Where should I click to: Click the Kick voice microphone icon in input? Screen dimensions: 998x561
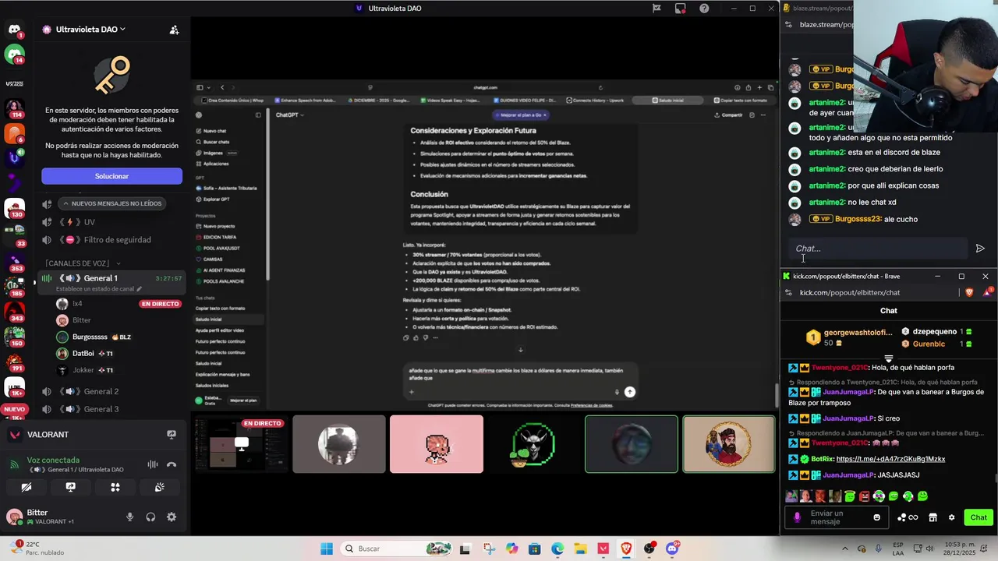point(797,517)
